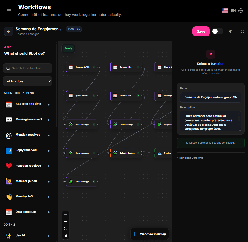Go back with the arrow button
The width and height of the screenshot is (248, 242).
(x=9, y=31)
